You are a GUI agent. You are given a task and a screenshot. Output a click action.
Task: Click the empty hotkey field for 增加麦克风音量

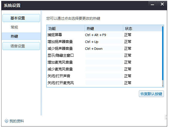(x=104, y=62)
